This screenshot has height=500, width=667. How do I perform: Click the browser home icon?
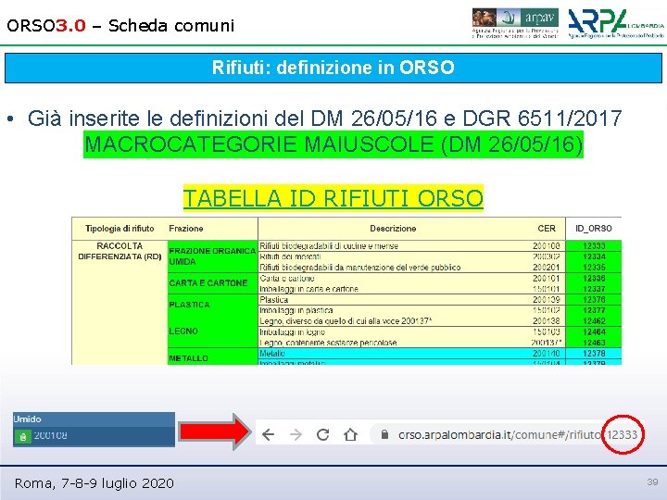click(x=350, y=434)
